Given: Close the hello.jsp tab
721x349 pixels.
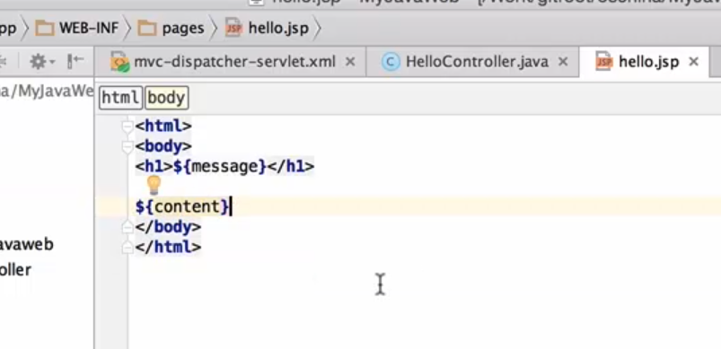Looking at the screenshot, I should pyautogui.click(x=694, y=62).
